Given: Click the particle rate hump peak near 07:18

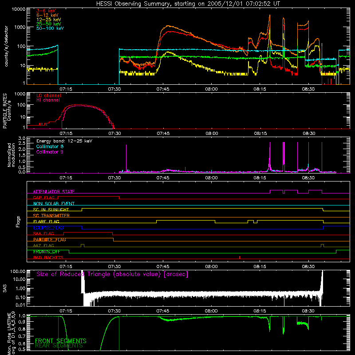Looking at the screenshot, I should coord(78,105).
